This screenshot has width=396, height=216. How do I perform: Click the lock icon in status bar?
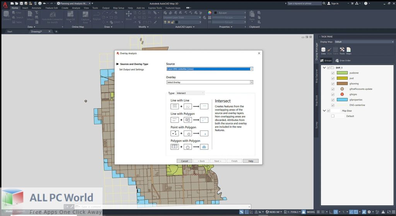coord(304,212)
